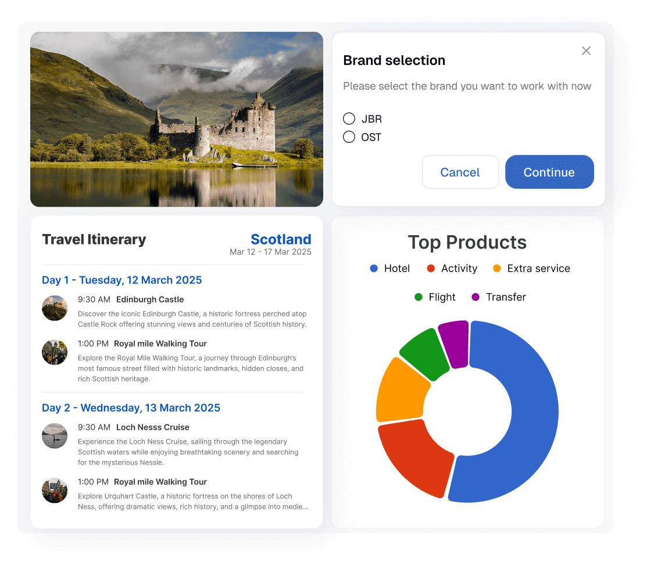Click the Mar 12 - 17 Mar 2025 date range
Image resolution: width=647 pixels, height=568 pixels.
(x=270, y=252)
